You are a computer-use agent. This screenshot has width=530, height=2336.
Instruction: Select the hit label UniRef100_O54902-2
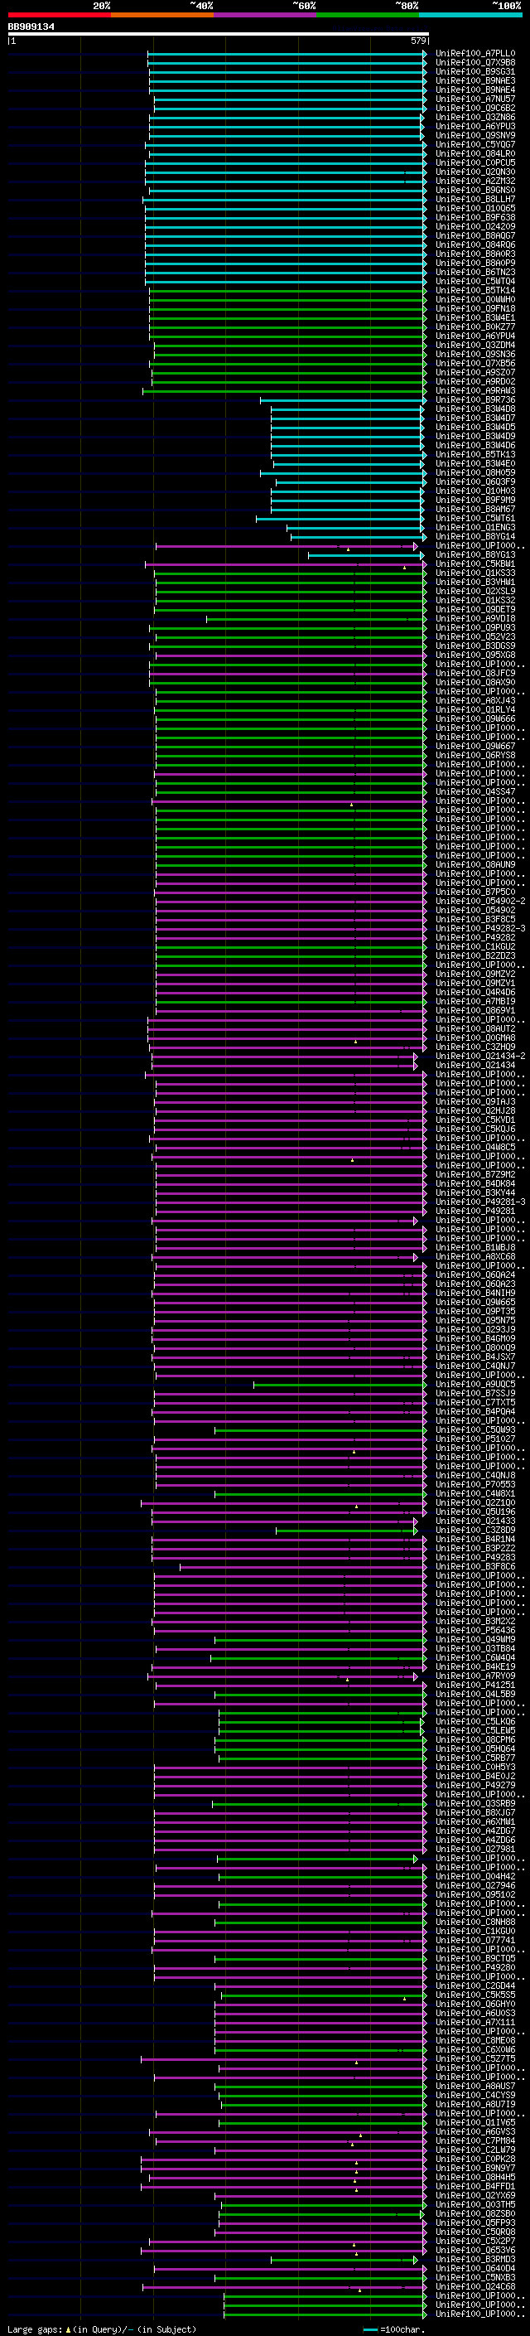point(480,902)
